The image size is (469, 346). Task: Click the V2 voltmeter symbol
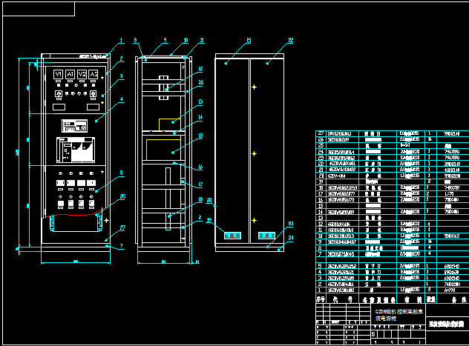[x=82, y=75]
